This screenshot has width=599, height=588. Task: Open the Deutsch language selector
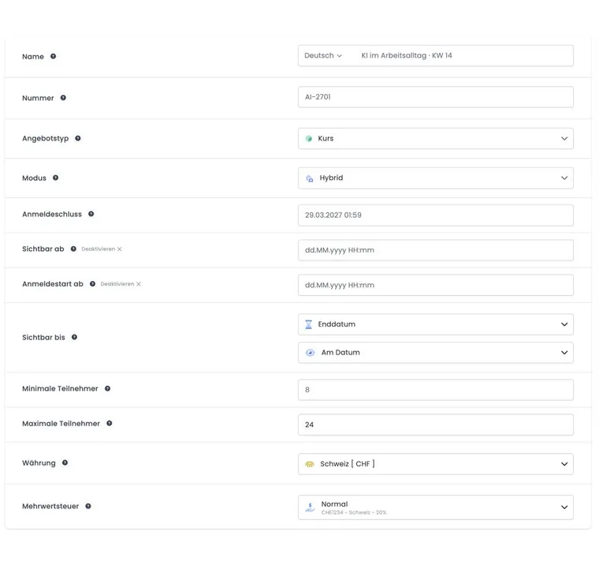click(323, 55)
